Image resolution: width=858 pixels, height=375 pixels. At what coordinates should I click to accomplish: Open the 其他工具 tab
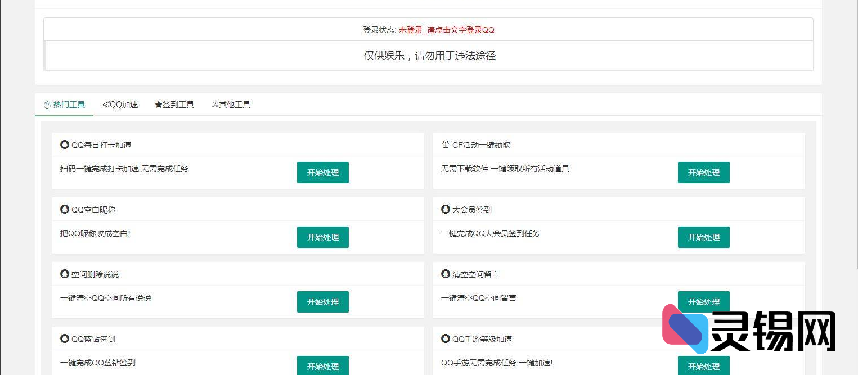point(231,105)
